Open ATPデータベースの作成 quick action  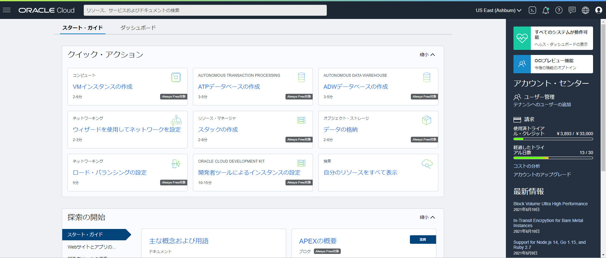pos(229,87)
